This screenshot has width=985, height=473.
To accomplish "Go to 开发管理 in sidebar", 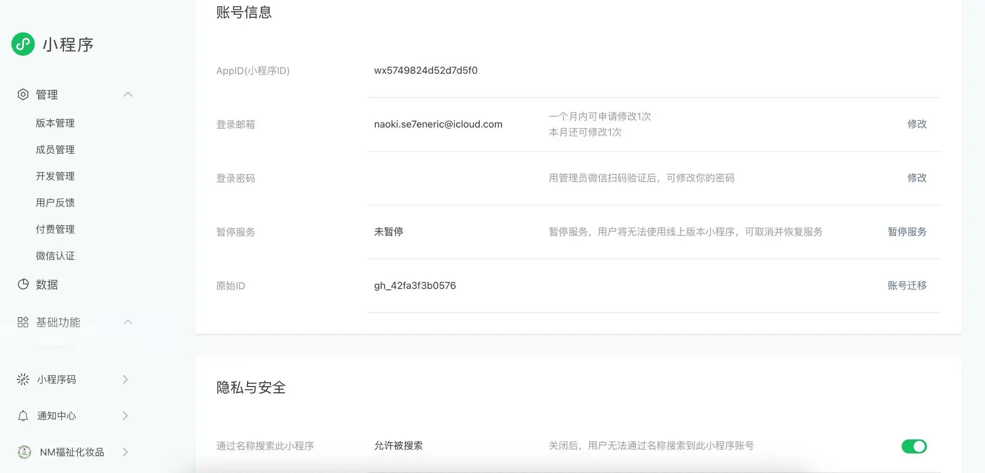I will point(55,176).
